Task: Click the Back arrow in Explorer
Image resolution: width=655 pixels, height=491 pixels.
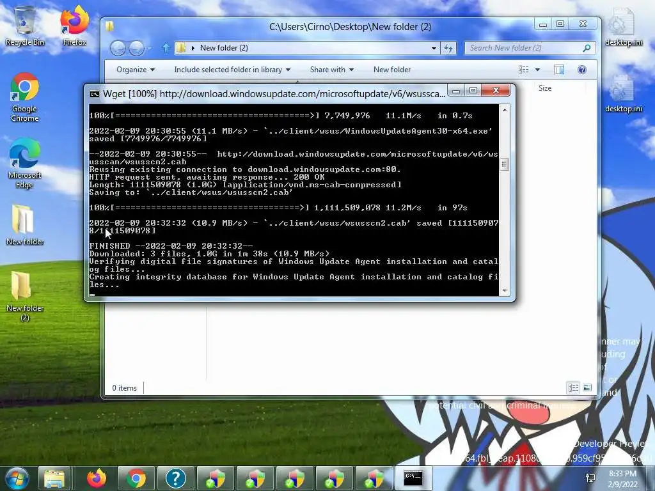Action: pos(118,49)
